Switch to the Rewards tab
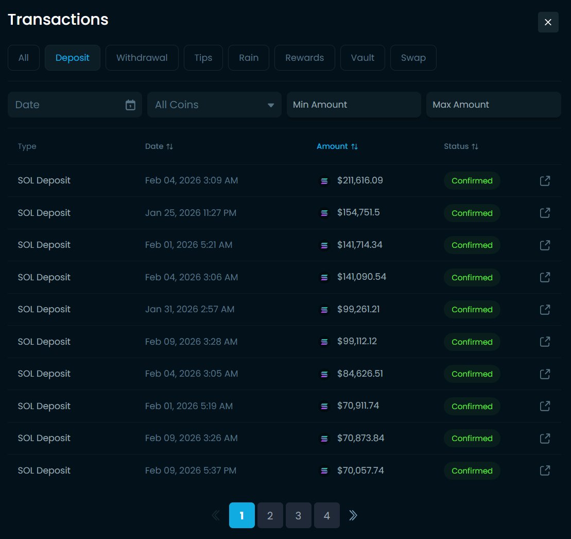 (304, 58)
